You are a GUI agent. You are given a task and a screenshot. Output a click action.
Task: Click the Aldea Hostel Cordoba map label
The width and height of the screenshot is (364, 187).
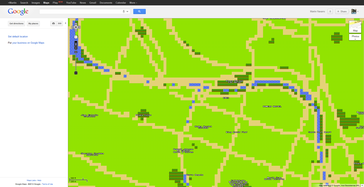[x=203, y=127]
